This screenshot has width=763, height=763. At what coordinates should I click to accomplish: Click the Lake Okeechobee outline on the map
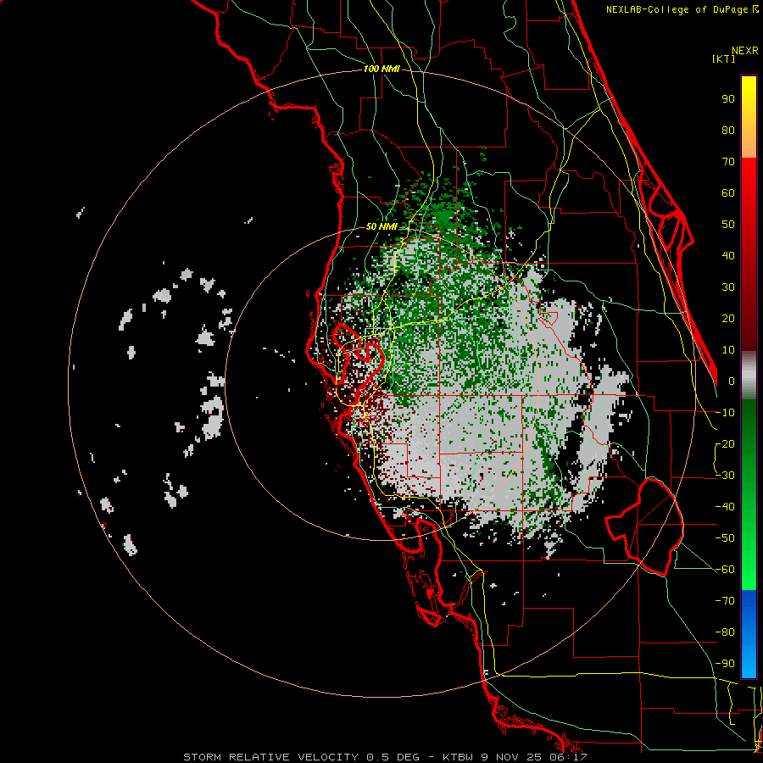(645, 526)
